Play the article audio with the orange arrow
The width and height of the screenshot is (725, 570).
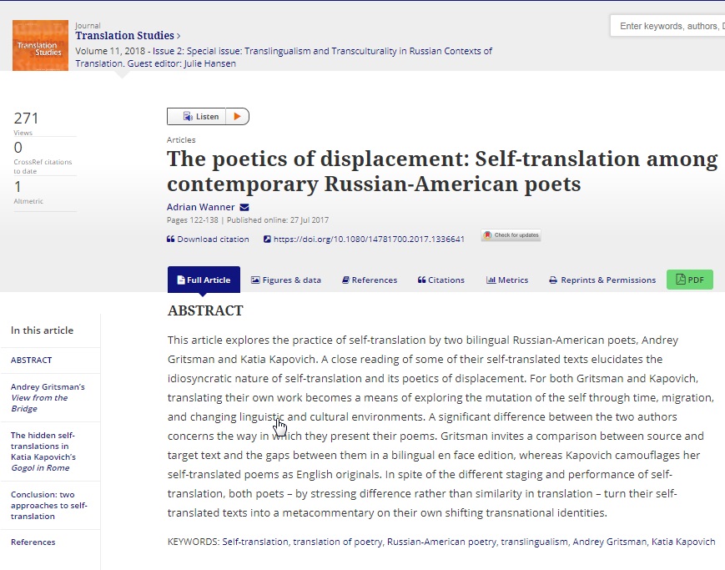[x=237, y=116]
